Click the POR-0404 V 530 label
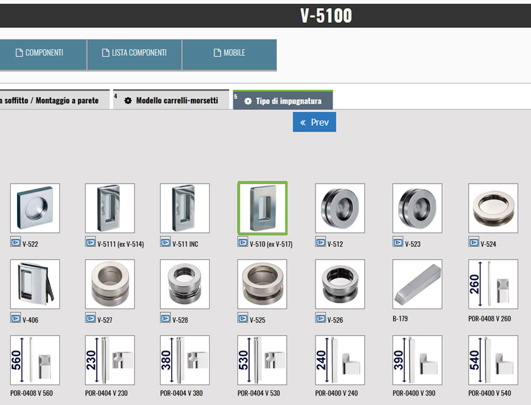This screenshot has width=531, height=405. point(259,393)
